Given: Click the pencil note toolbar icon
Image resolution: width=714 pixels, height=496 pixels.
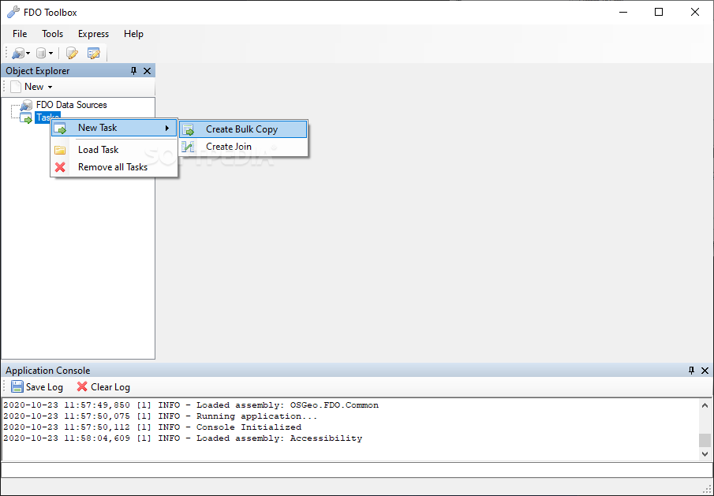Looking at the screenshot, I should pyautogui.click(x=72, y=54).
